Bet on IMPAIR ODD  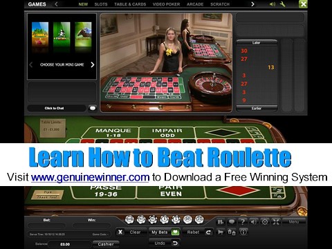[x=167, y=133]
